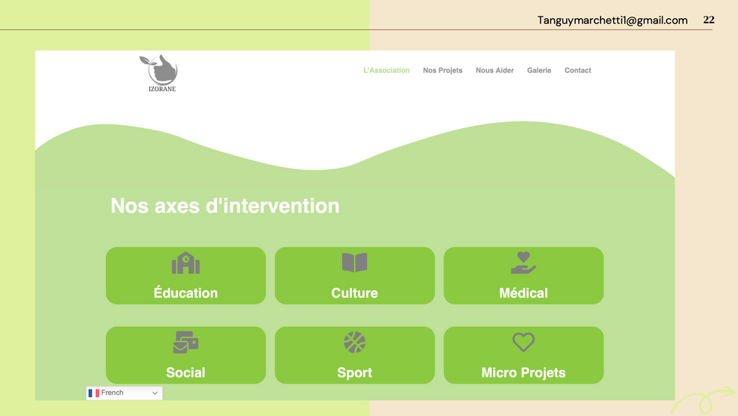Click the Culture card label
The width and height of the screenshot is (738, 416).
pos(354,292)
